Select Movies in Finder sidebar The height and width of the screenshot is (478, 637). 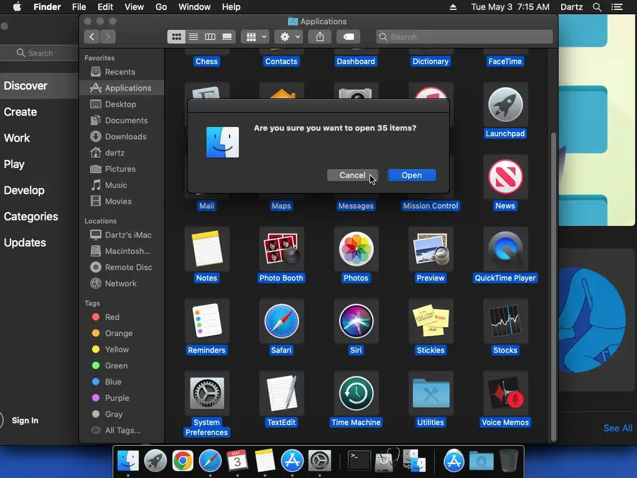pyautogui.click(x=122, y=202)
